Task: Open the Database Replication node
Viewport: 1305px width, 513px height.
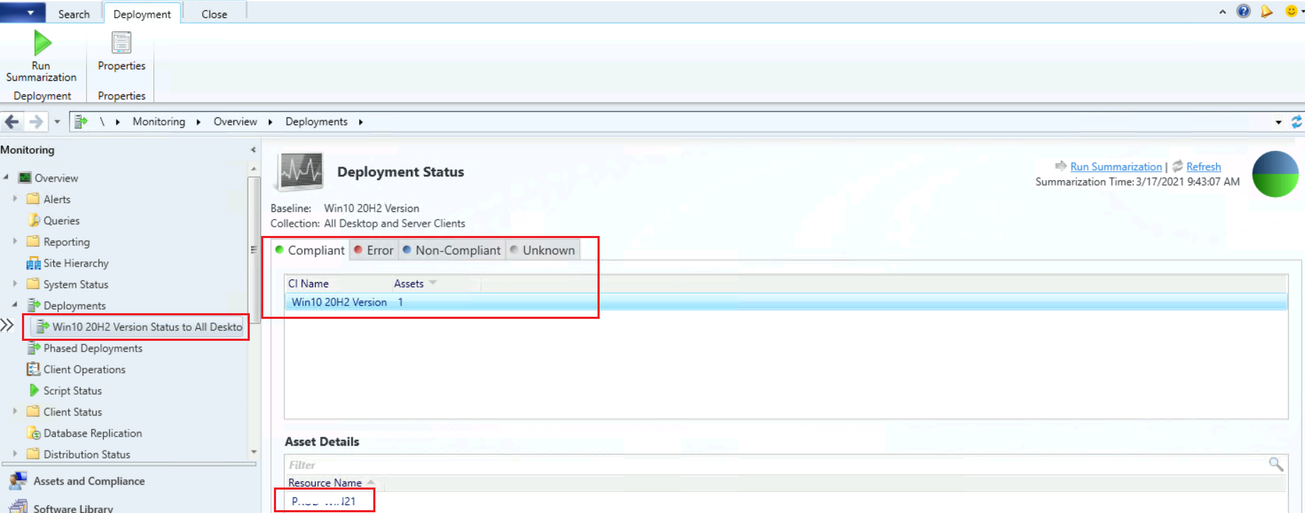Action: coord(92,433)
